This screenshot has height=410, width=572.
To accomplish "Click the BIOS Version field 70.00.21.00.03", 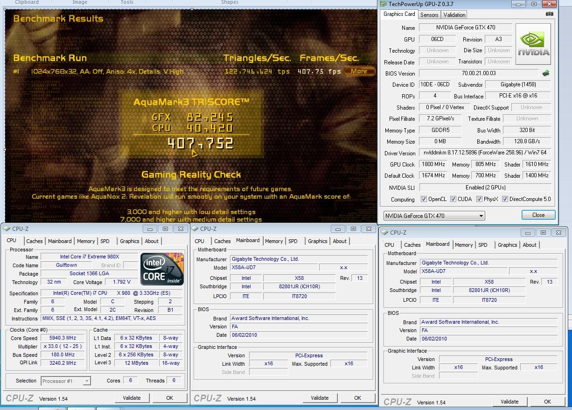I will 479,73.
